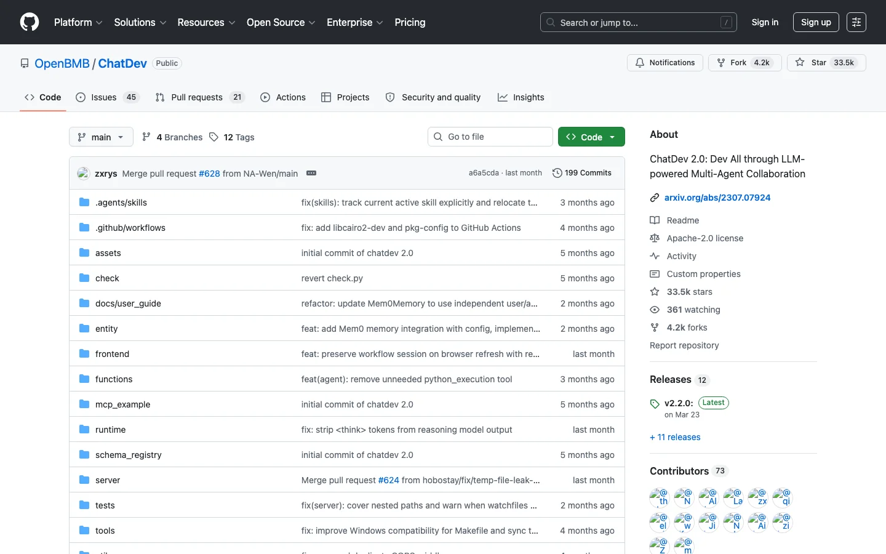Open commit hash a6a5cda
Image resolution: width=886 pixels, height=554 pixels.
484,173
